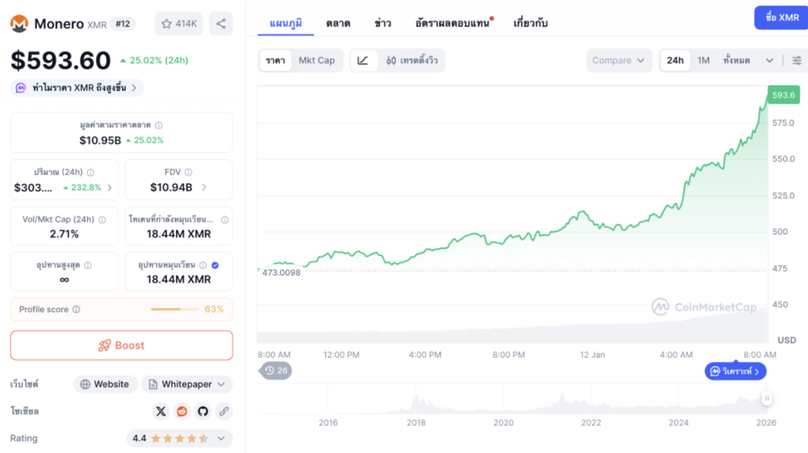Add Monero to watchlist via star button
Screen dimensions: 808x453
[178, 24]
